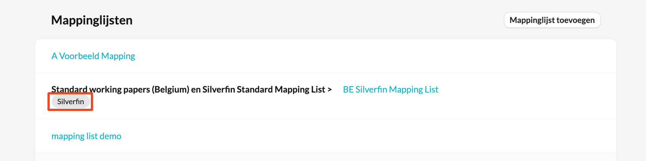This screenshot has height=161, width=646.
Task: Click the Silverfin Standard Mapping List text
Action: pyautogui.click(x=263, y=90)
